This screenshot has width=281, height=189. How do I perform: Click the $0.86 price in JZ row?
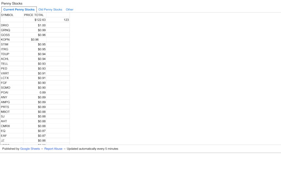coord(35,140)
